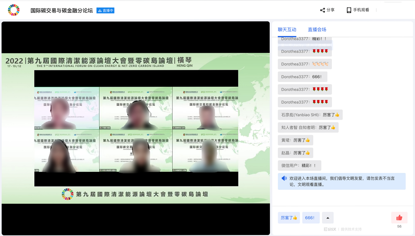This screenshot has width=415, height=236.
Task: Click the red thumbs-up like icon
Action: tap(399, 217)
